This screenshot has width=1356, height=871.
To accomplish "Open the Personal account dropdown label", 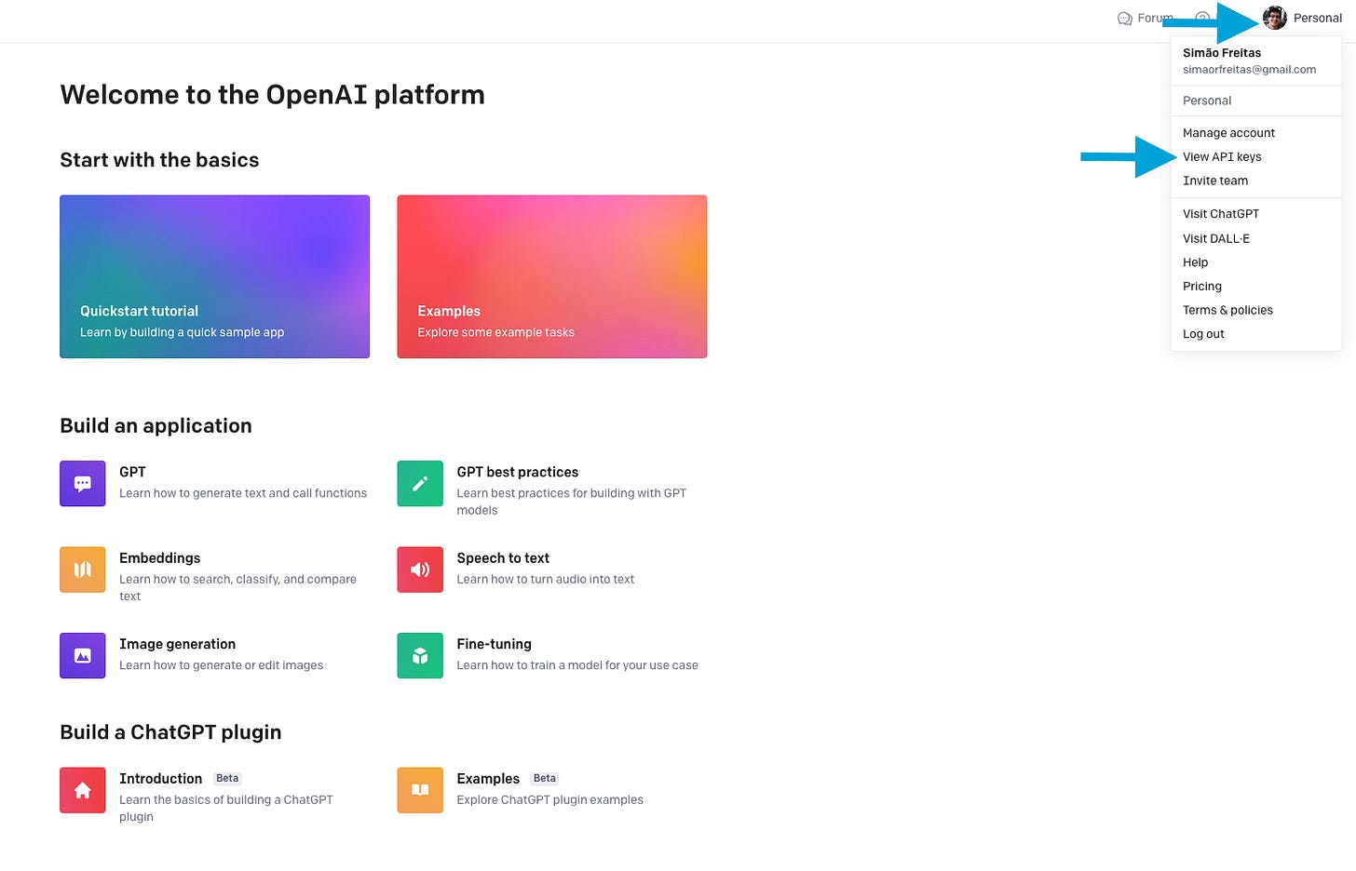I will 1318,18.
